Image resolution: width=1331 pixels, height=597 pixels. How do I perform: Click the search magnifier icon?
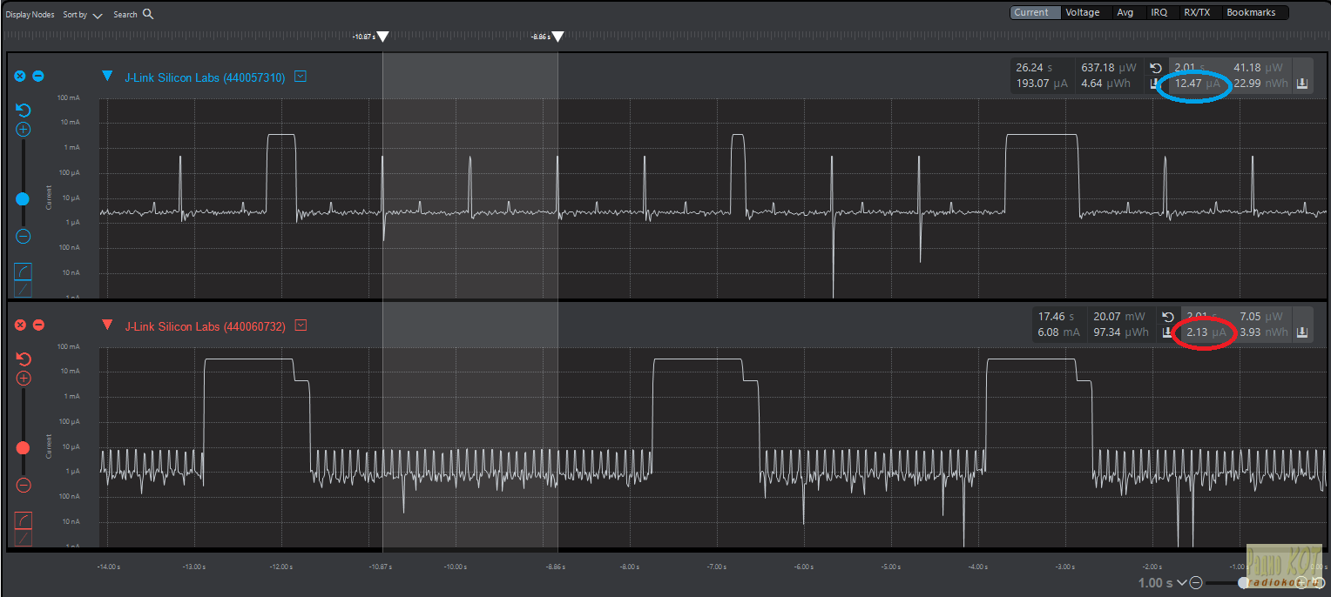tap(148, 14)
